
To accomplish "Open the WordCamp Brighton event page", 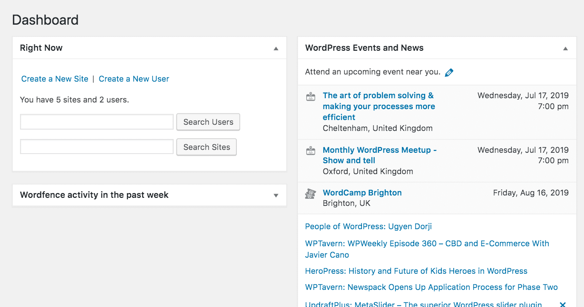I will tap(362, 193).
